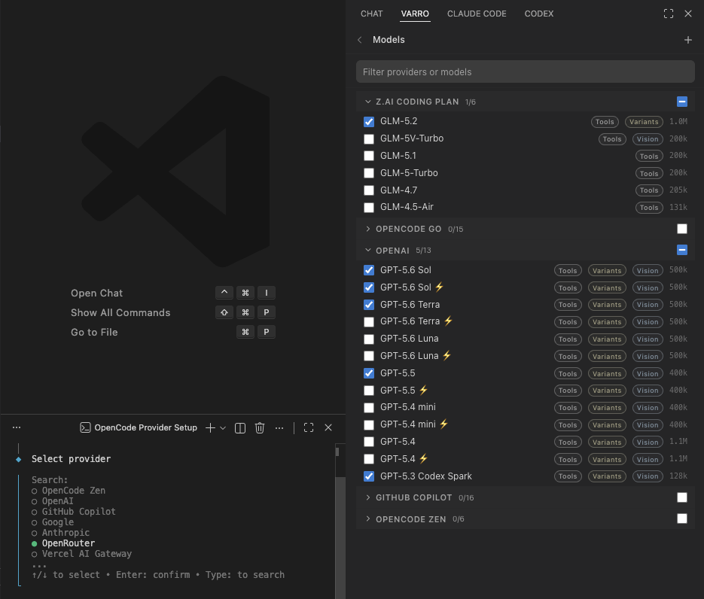Select OpenRouter in provider list
Image resolution: width=704 pixels, height=599 pixels.
pyautogui.click(x=69, y=543)
